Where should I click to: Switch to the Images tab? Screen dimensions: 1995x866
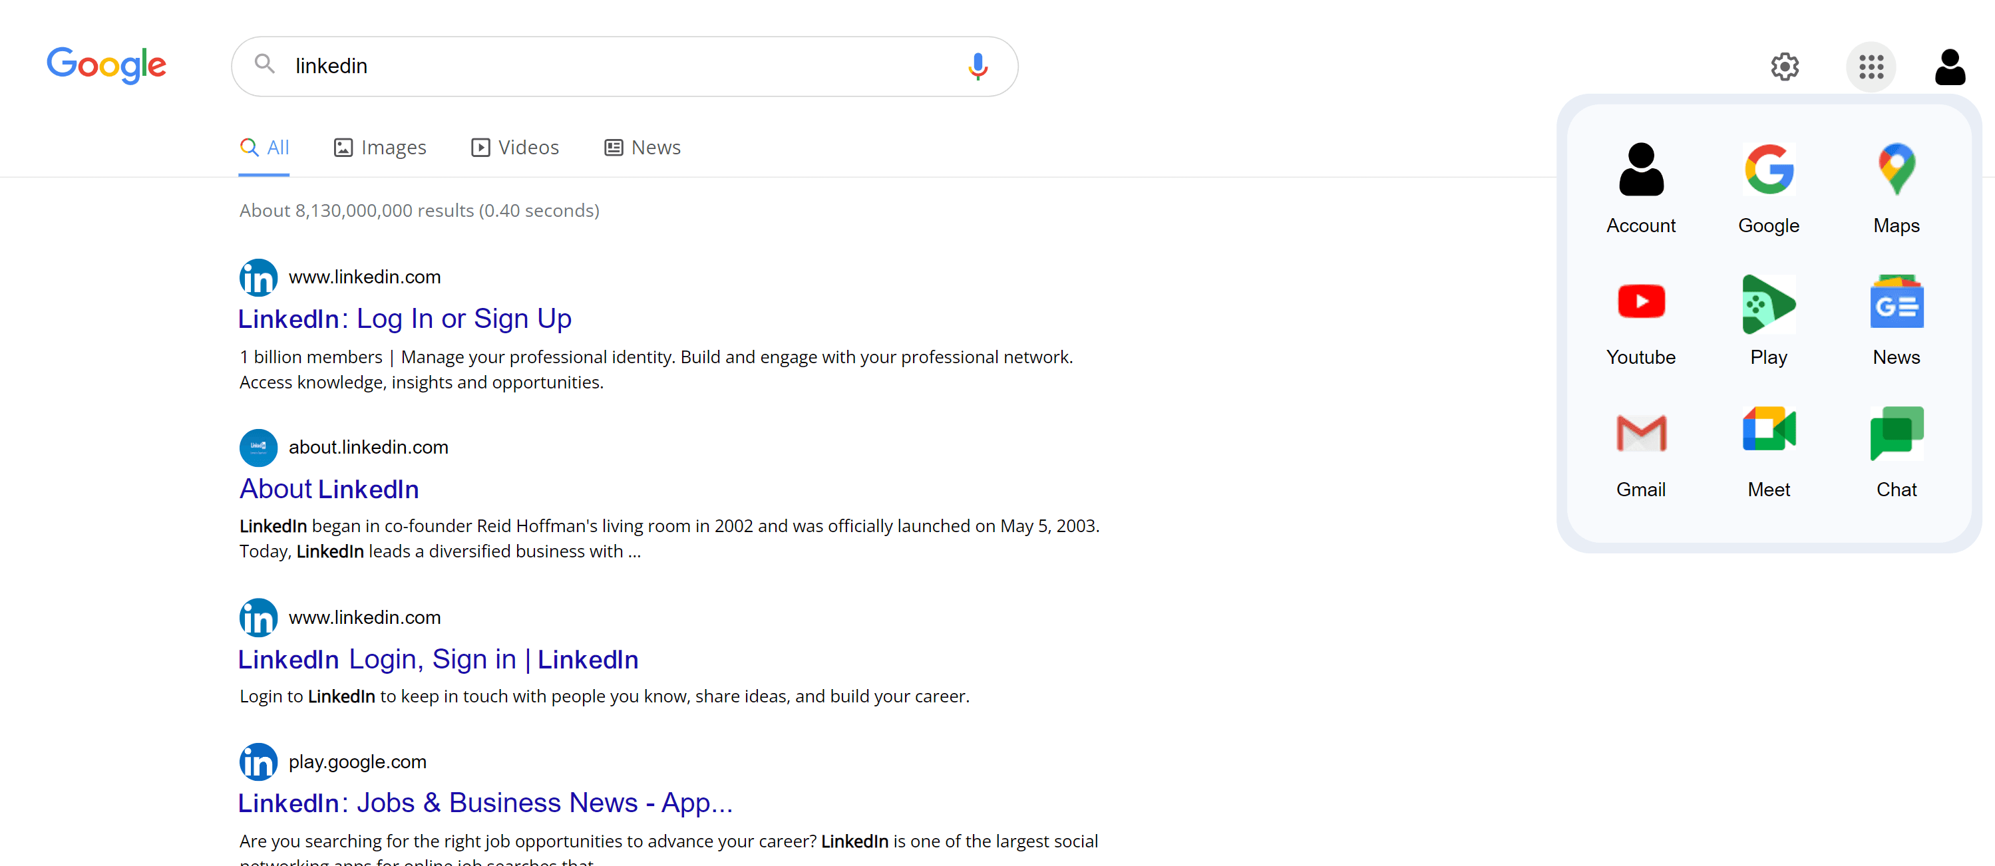pos(380,148)
